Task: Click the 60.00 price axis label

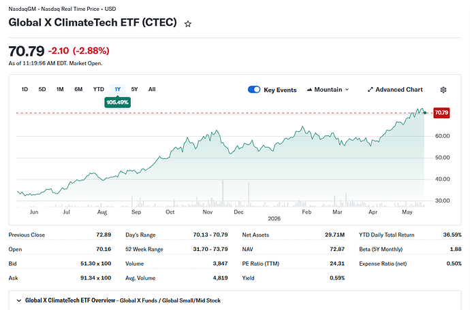Action: click(x=443, y=136)
